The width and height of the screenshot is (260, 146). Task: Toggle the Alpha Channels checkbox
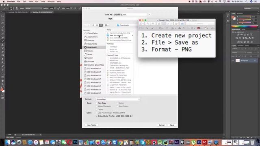[96, 106]
